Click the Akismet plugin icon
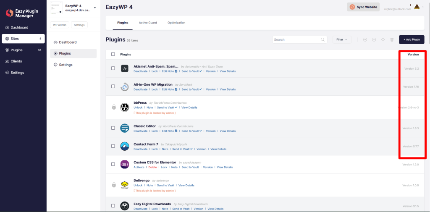Screen dimensions: 430x212 (x=125, y=68)
